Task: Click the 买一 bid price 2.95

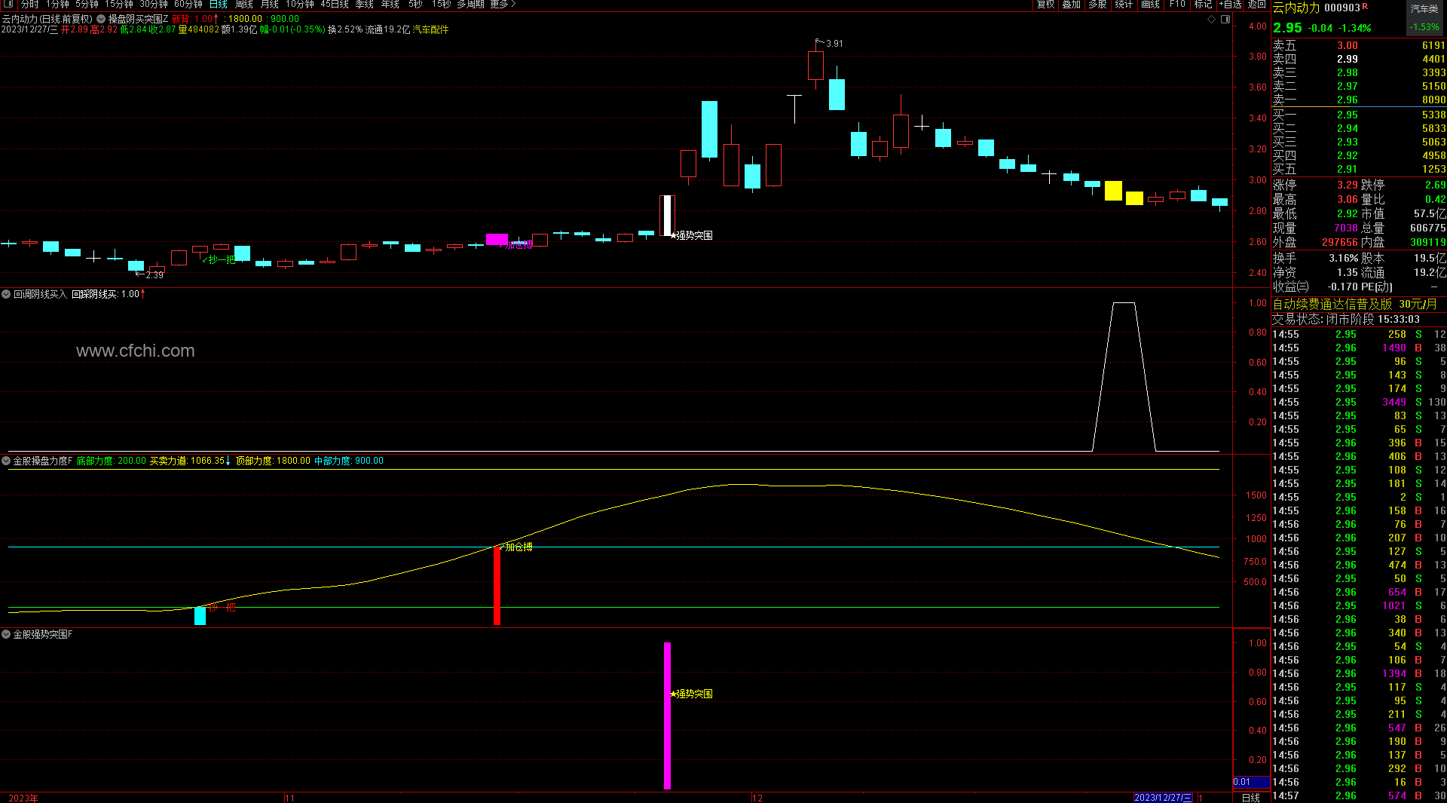Action: pos(1348,115)
